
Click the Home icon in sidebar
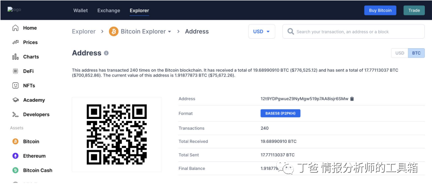point(15,28)
